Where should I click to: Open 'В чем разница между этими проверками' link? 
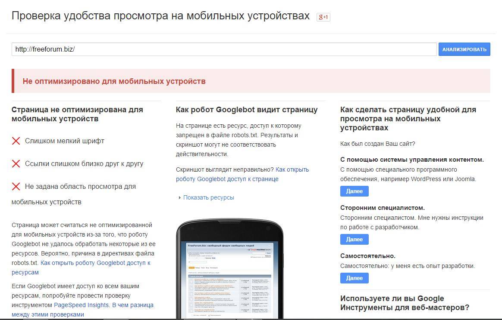[83, 310]
